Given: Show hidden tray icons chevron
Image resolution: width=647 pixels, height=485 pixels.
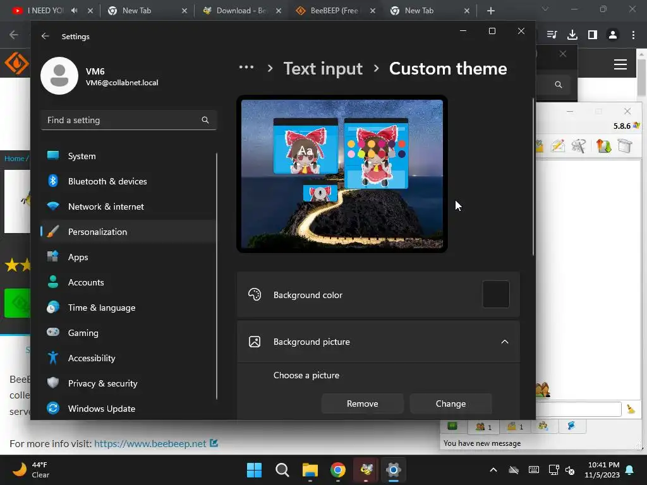Looking at the screenshot, I should tap(493, 470).
